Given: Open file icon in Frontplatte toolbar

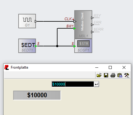Looking at the screenshot, I should coord(99,75).
